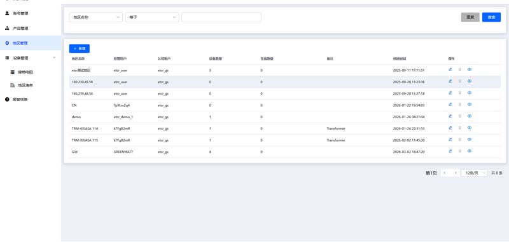This screenshot has width=509, height=242.
Task: Open the 12条/页 page size dropdown
Action: pyautogui.click(x=474, y=173)
